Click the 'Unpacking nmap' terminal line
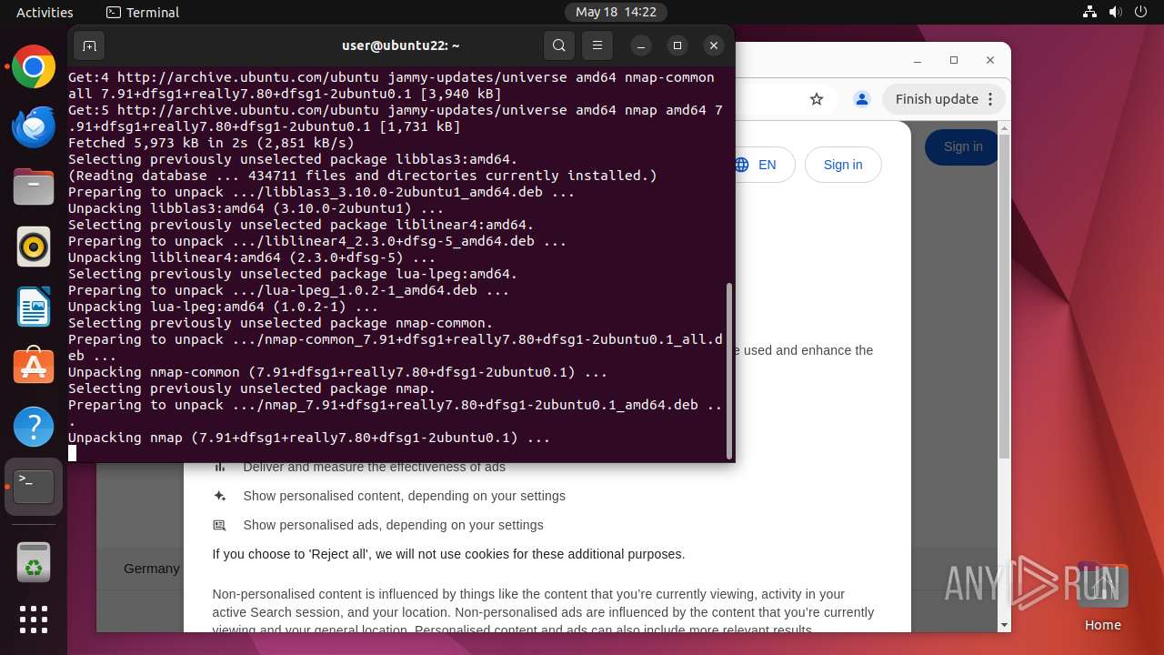This screenshot has height=655, width=1164. (x=309, y=438)
